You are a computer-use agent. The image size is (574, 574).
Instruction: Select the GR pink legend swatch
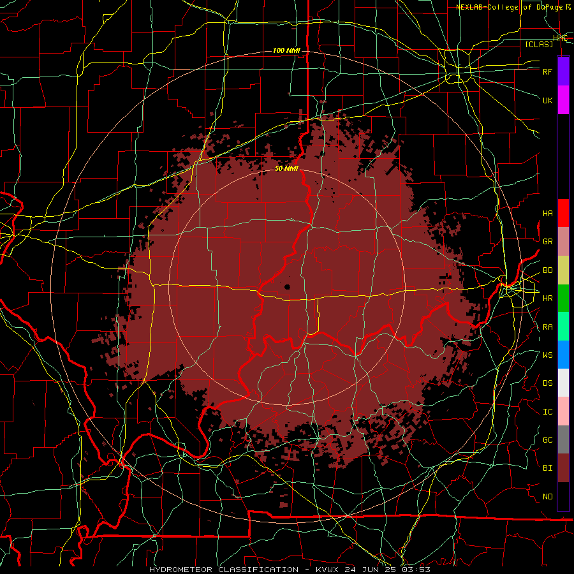(563, 241)
